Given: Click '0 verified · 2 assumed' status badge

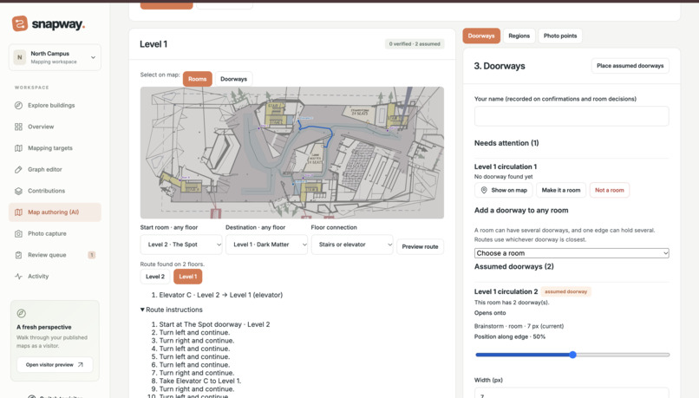Looking at the screenshot, I should [415, 43].
